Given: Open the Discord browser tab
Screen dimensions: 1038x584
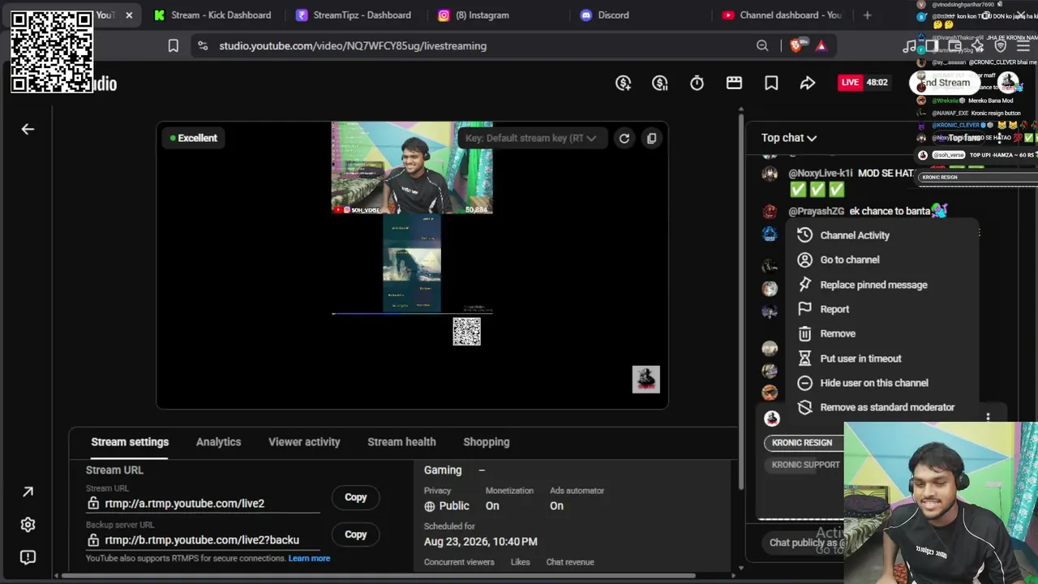Looking at the screenshot, I should point(637,15).
